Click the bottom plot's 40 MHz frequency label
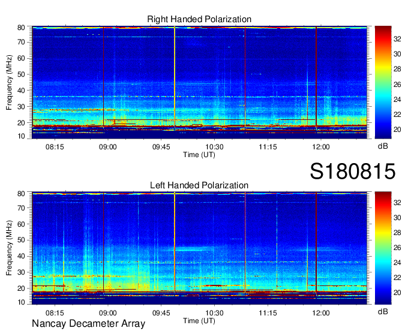The height and width of the screenshot is (331, 408). (21, 256)
